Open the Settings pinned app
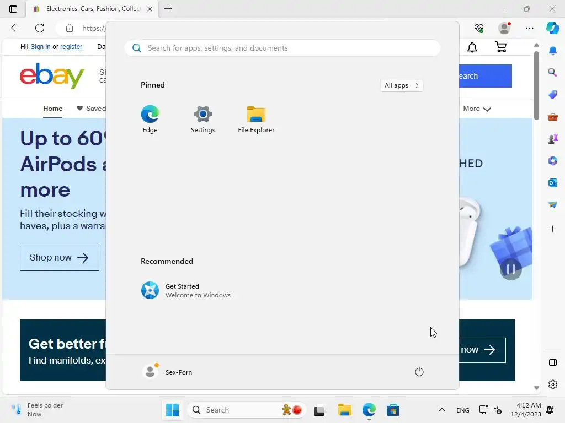 click(203, 119)
